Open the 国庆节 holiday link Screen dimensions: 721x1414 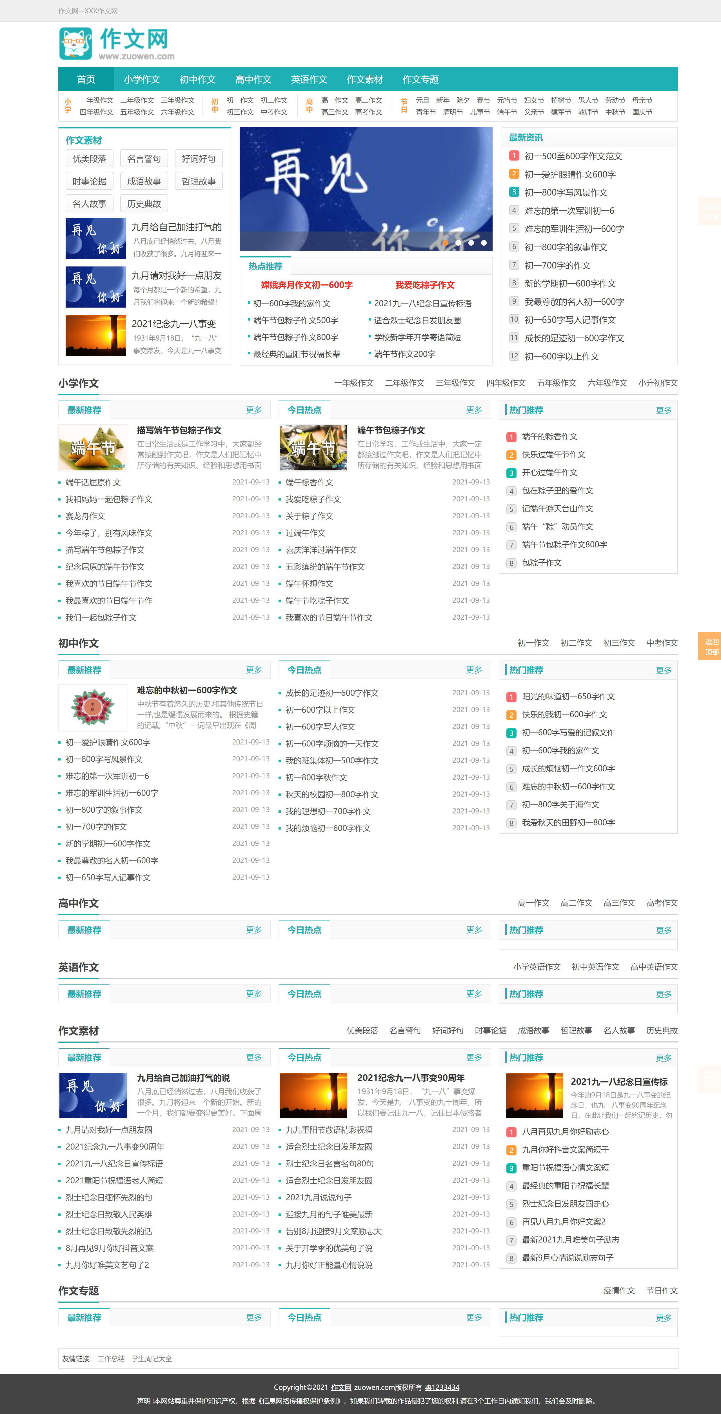(642, 112)
